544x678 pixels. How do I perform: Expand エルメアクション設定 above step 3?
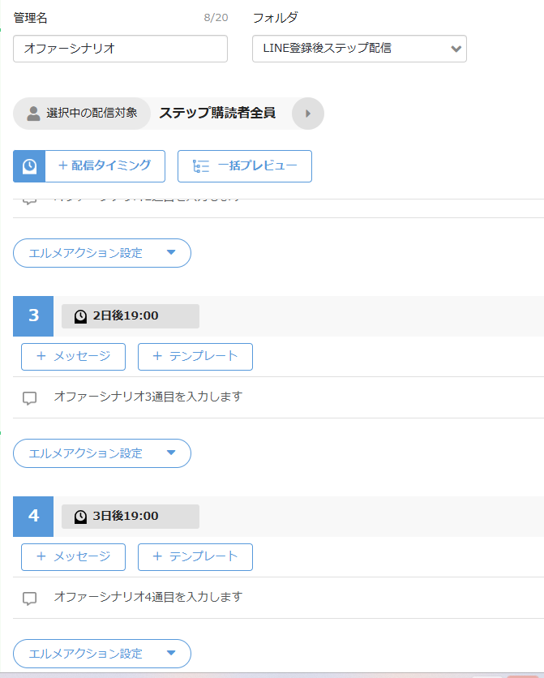pyautogui.click(x=102, y=253)
